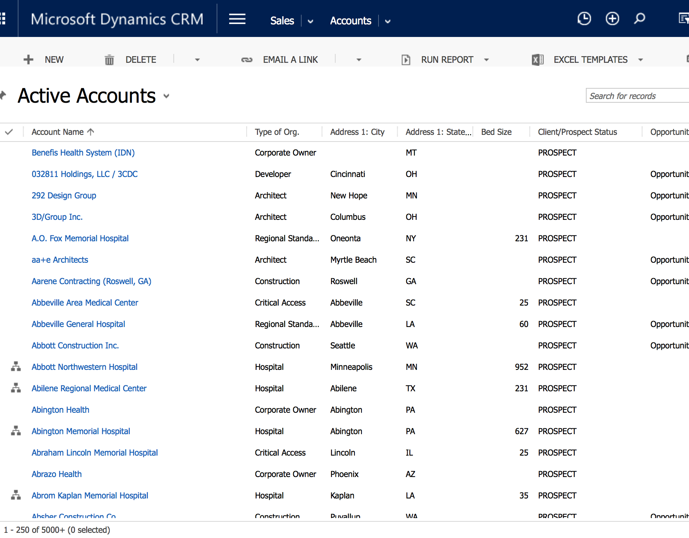Click the pin view icon beside Active Accounts
The image size is (689, 538).
(3, 96)
